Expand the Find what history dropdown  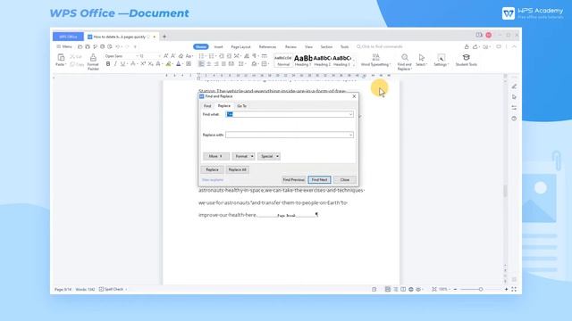pyautogui.click(x=350, y=114)
